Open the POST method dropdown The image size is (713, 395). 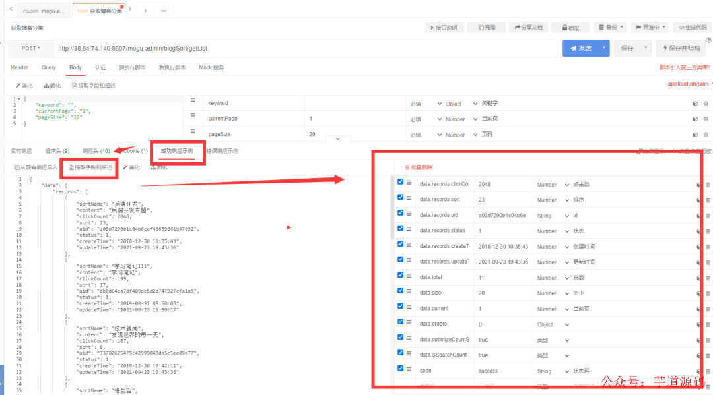tap(31, 48)
